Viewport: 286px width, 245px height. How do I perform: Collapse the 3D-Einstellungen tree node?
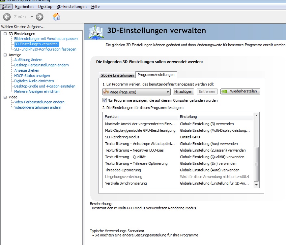5,34
